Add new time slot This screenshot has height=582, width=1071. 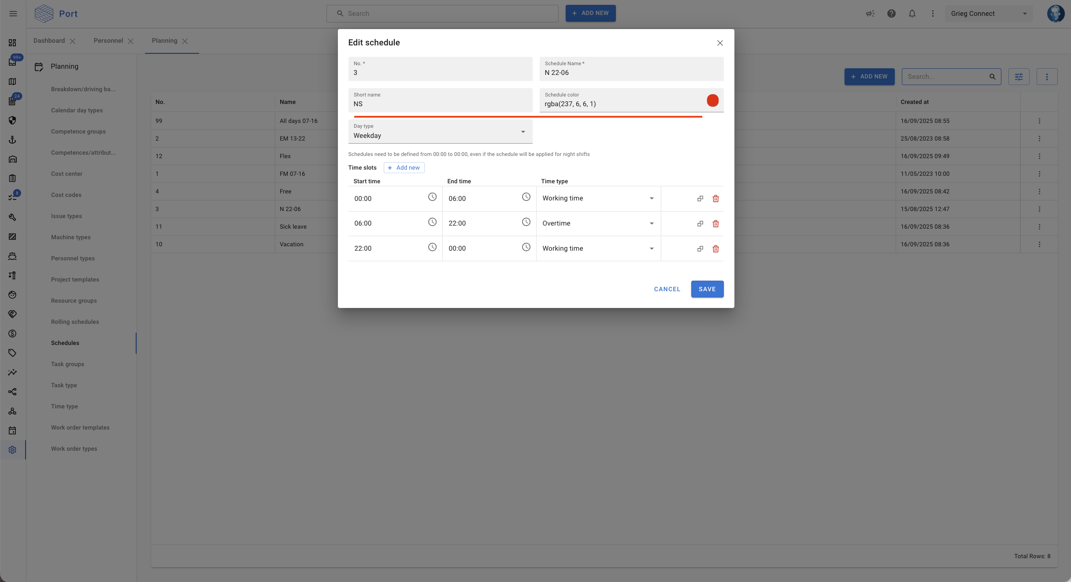404,168
